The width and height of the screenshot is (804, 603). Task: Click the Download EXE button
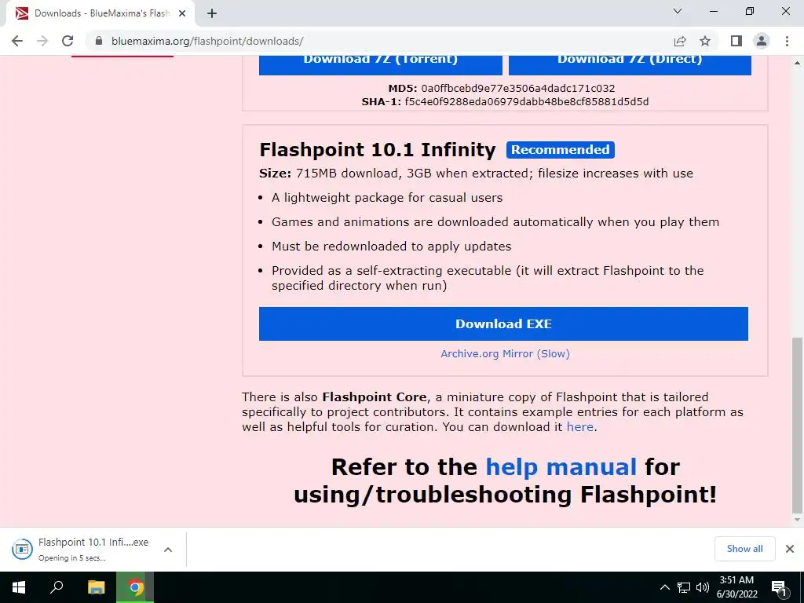pyautogui.click(x=503, y=323)
